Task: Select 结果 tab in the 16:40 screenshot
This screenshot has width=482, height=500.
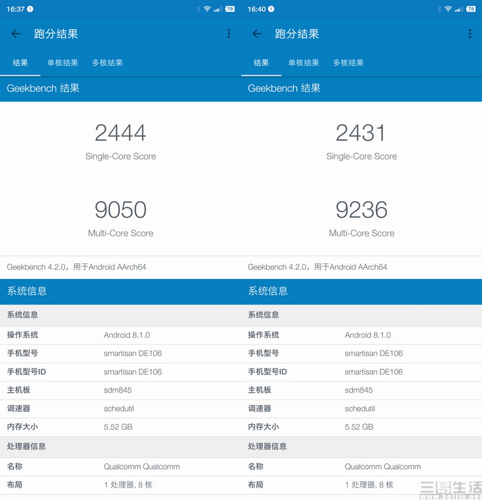Action: click(x=262, y=63)
